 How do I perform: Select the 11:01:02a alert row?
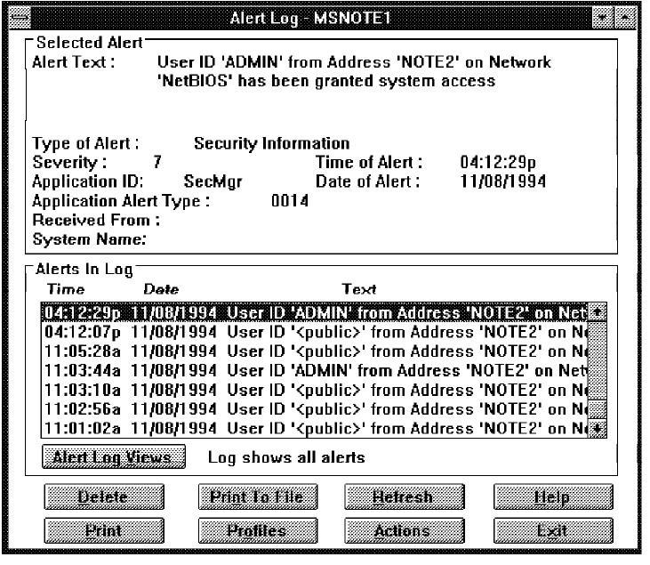click(315, 428)
